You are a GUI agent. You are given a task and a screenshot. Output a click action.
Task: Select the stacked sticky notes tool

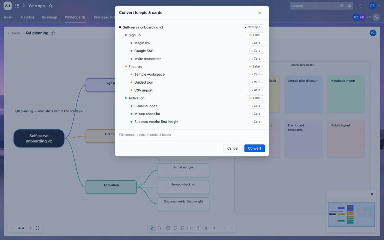coord(183,228)
